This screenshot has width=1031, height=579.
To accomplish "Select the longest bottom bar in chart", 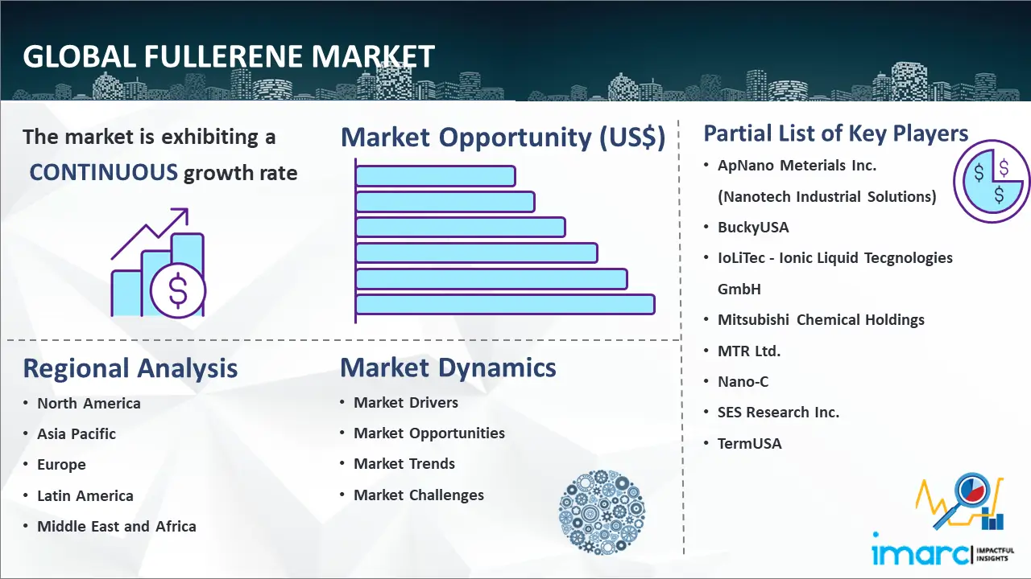I will point(505,305).
